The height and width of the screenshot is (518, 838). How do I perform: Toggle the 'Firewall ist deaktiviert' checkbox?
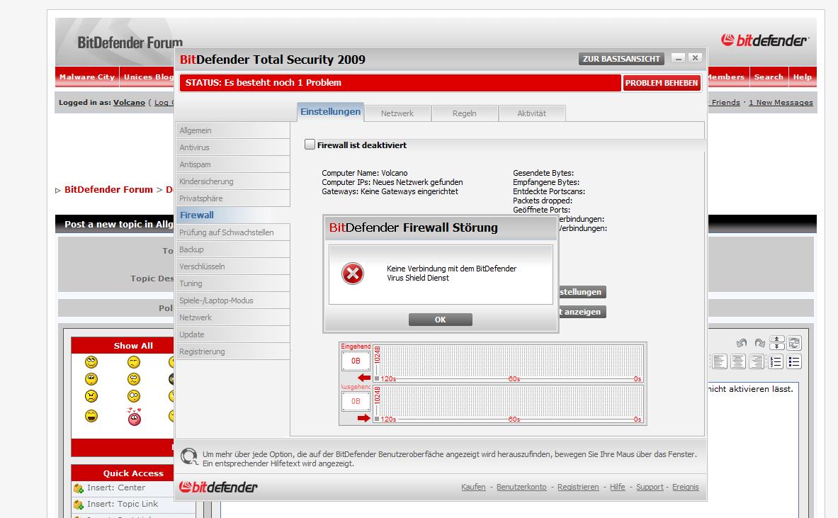(x=310, y=145)
